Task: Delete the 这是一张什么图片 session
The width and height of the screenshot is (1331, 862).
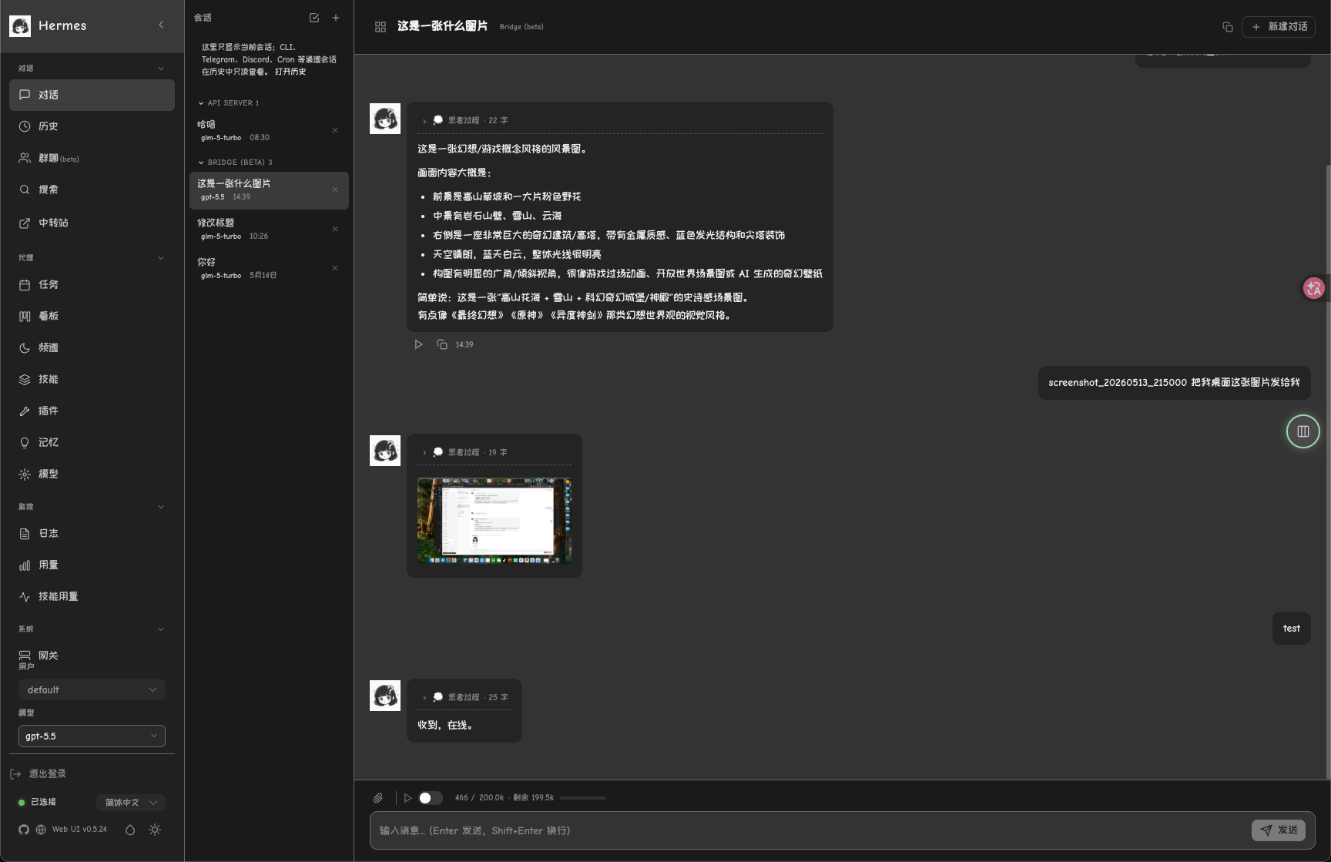Action: 335,190
